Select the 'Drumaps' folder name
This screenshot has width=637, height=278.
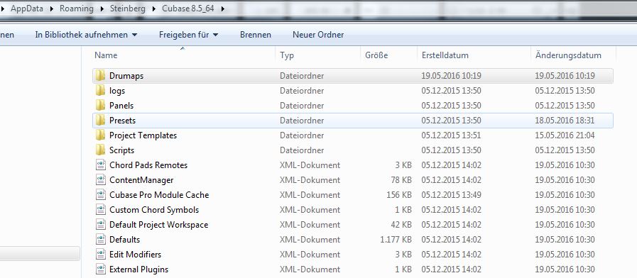click(126, 76)
